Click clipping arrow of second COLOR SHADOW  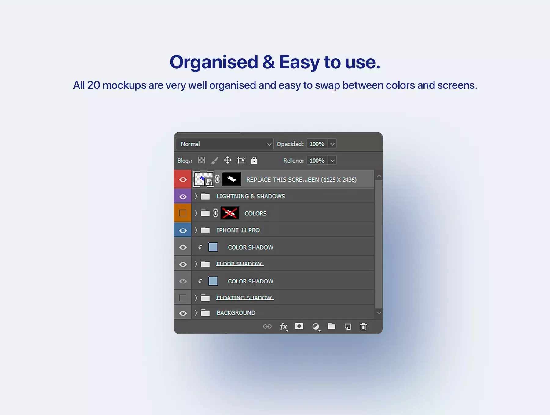tap(200, 281)
